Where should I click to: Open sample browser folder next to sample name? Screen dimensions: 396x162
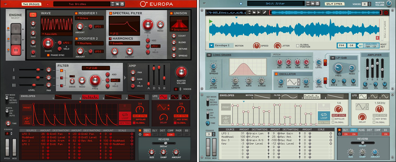pyautogui.click(x=254, y=12)
